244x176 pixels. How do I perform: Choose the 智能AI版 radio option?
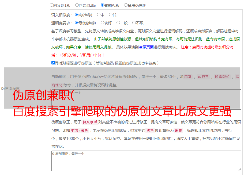pyautogui.click(x=102, y=5)
